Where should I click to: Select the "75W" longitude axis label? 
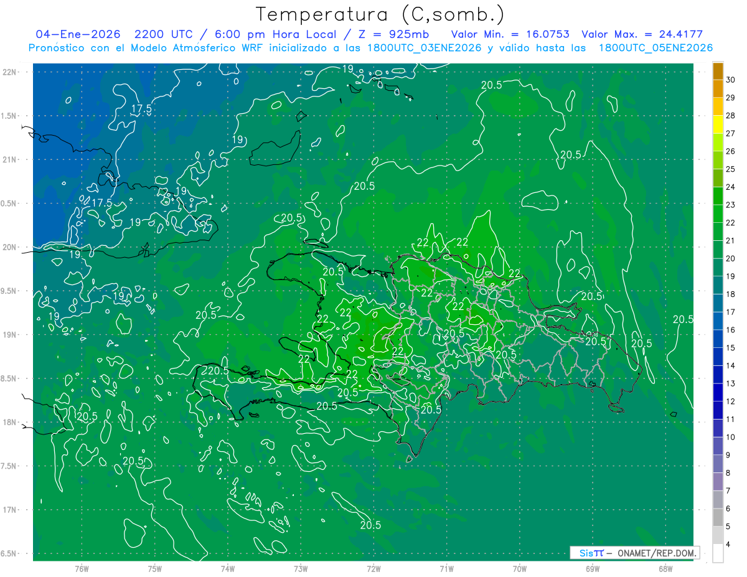coord(155,569)
